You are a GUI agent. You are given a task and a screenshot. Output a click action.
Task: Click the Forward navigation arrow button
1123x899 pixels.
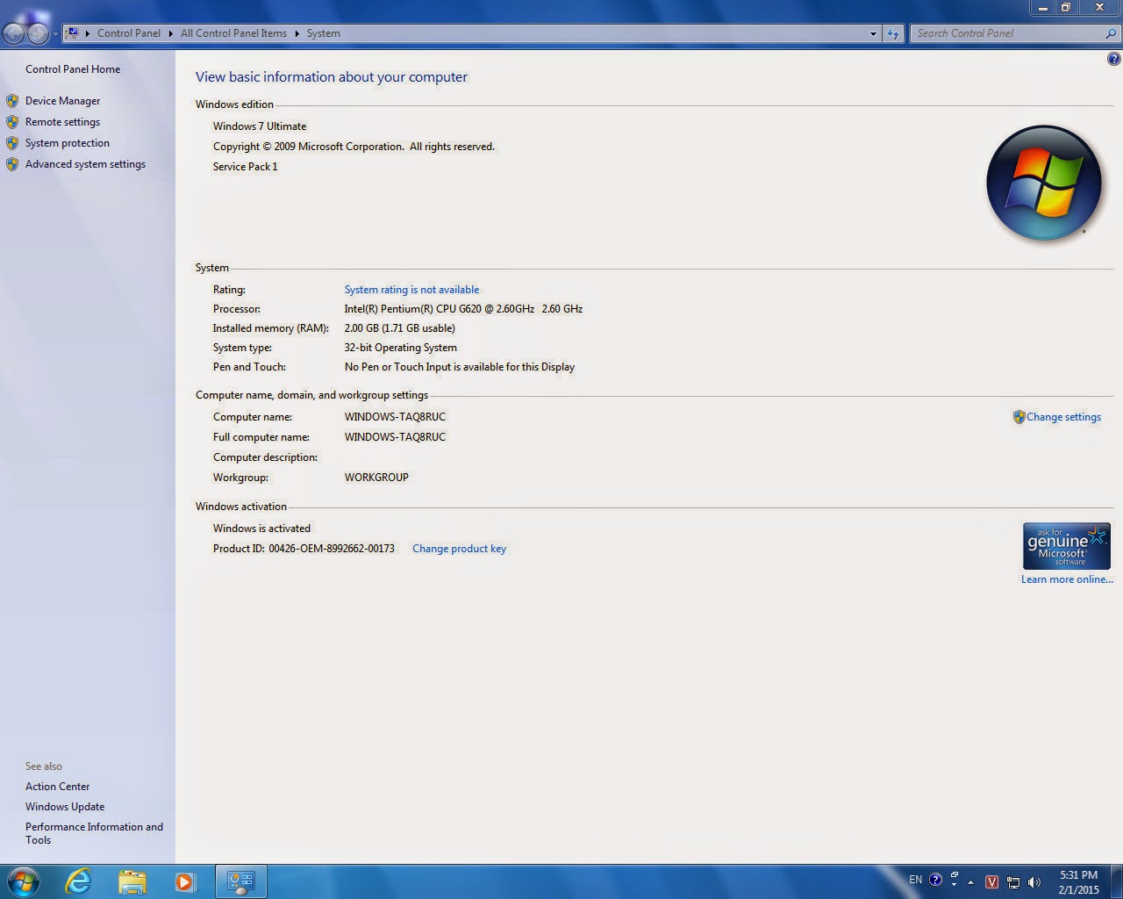pyautogui.click(x=39, y=33)
